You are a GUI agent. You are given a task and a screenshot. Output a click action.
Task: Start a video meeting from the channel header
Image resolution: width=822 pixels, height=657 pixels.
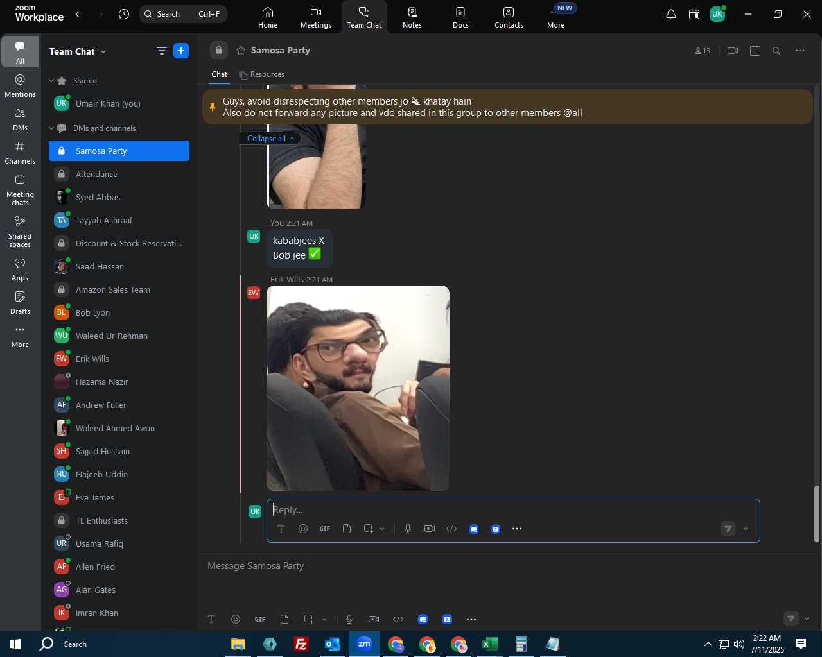[733, 51]
